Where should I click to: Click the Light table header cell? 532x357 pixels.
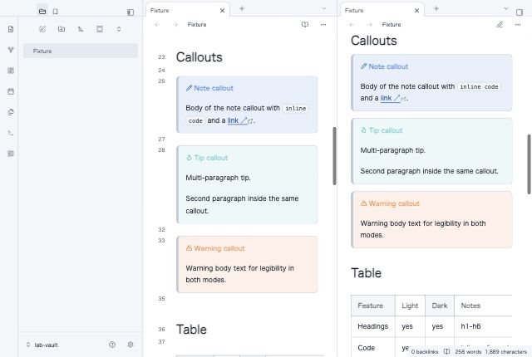pos(410,306)
